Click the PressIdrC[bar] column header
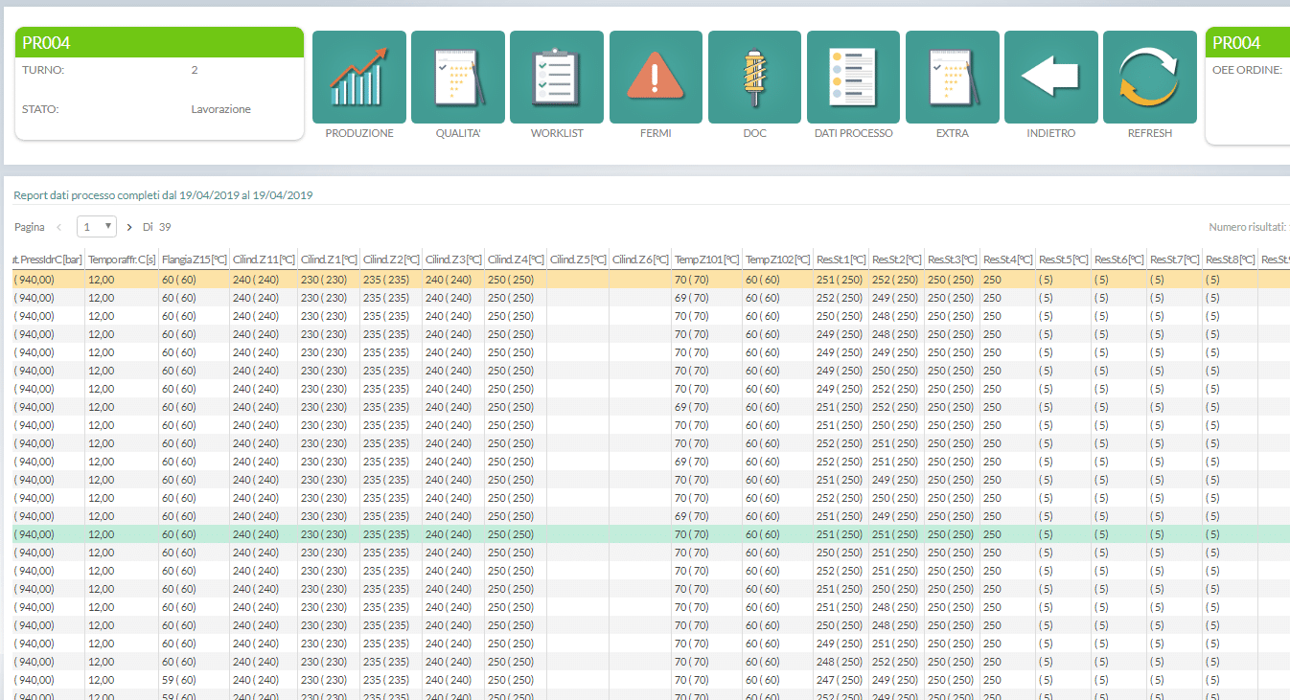This screenshot has height=700, width=1290. point(49,260)
